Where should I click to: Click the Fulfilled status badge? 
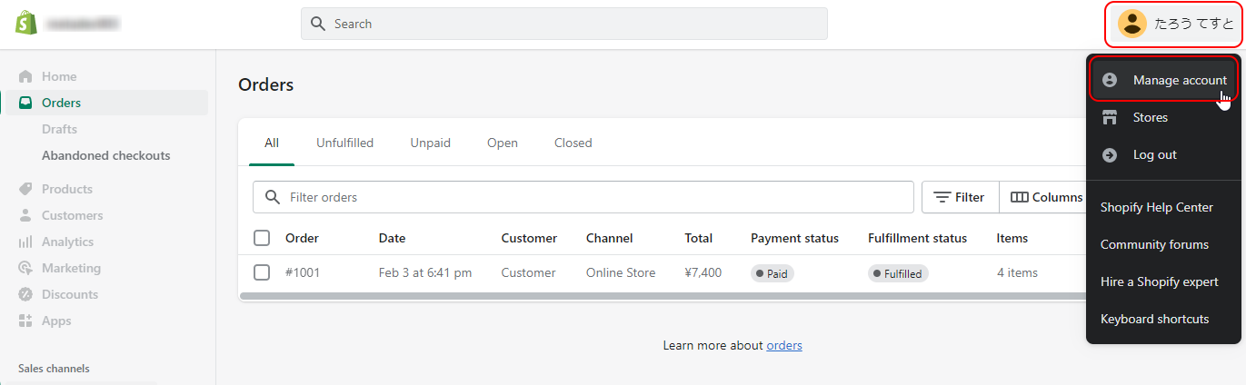898,273
